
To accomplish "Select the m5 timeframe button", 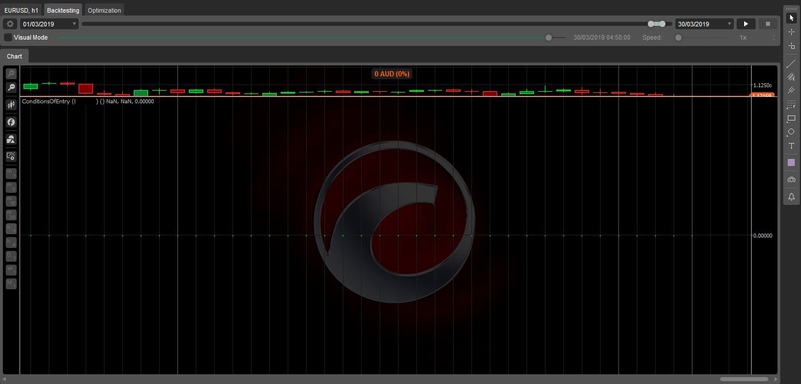I will (11, 187).
